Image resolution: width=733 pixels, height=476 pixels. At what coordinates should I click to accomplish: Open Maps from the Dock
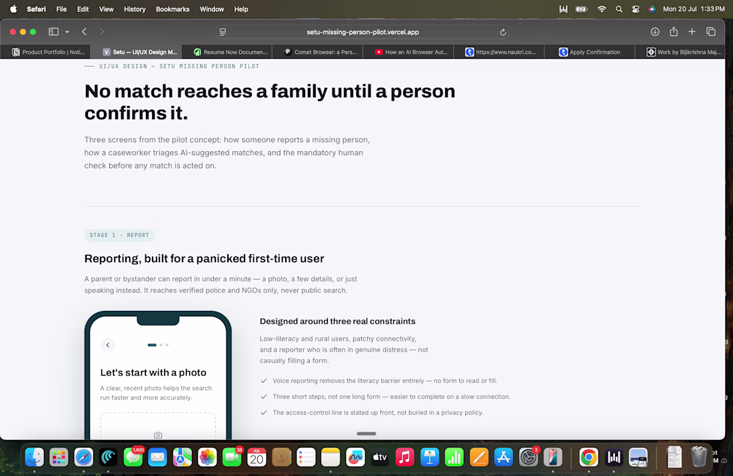pyautogui.click(x=183, y=457)
